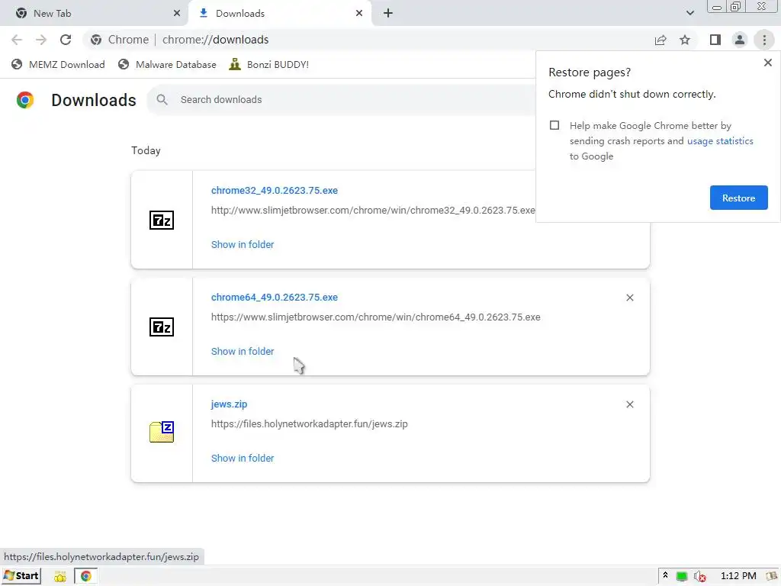
Task: Close the Downloads tab
Action: pos(359,14)
